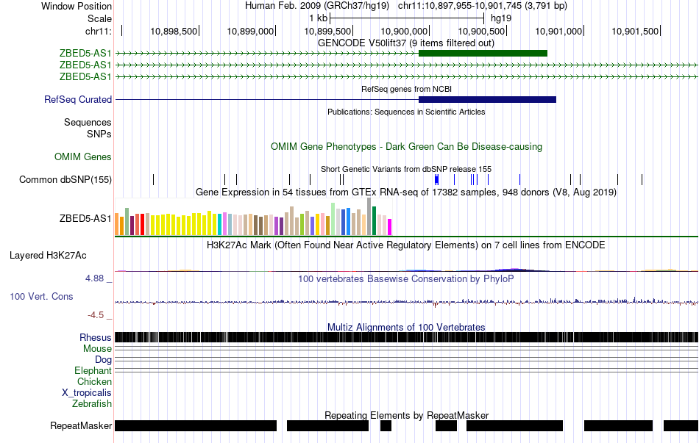This screenshot has height=443, width=699.
Task: Open Multiz Alignments of 100 Vertebrates title
Action: 406,327
